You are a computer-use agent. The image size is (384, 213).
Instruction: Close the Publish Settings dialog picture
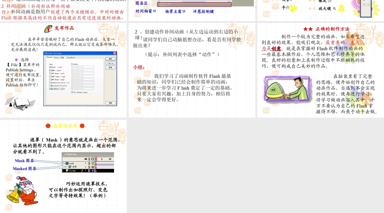point(115,53)
